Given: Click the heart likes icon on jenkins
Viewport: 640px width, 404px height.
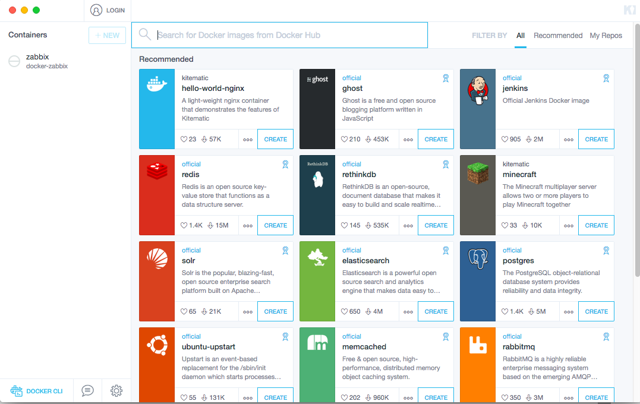Looking at the screenshot, I should click(505, 139).
